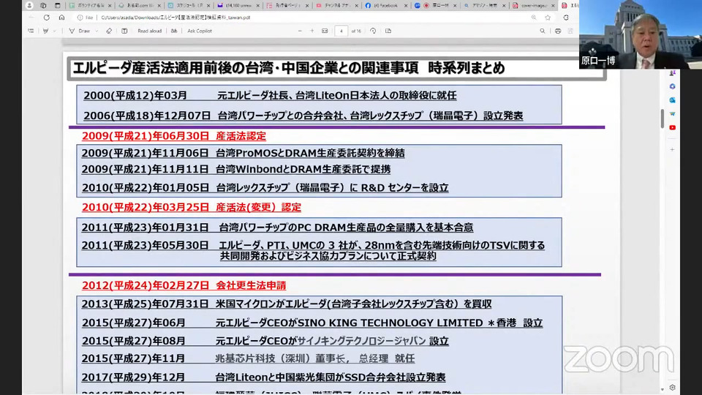The width and height of the screenshot is (702, 395).
Task: Edit the current page number field
Action: [341, 31]
